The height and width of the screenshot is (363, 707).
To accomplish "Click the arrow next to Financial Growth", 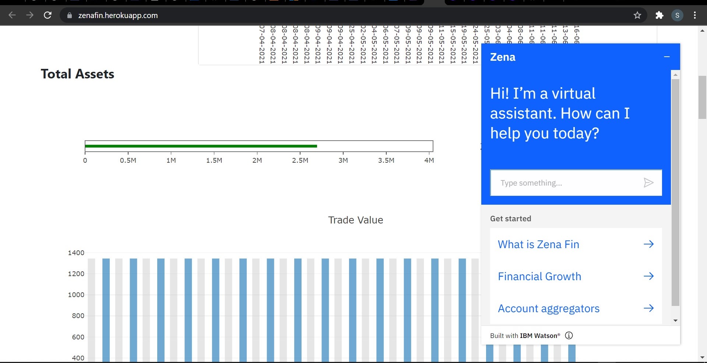I will click(648, 276).
